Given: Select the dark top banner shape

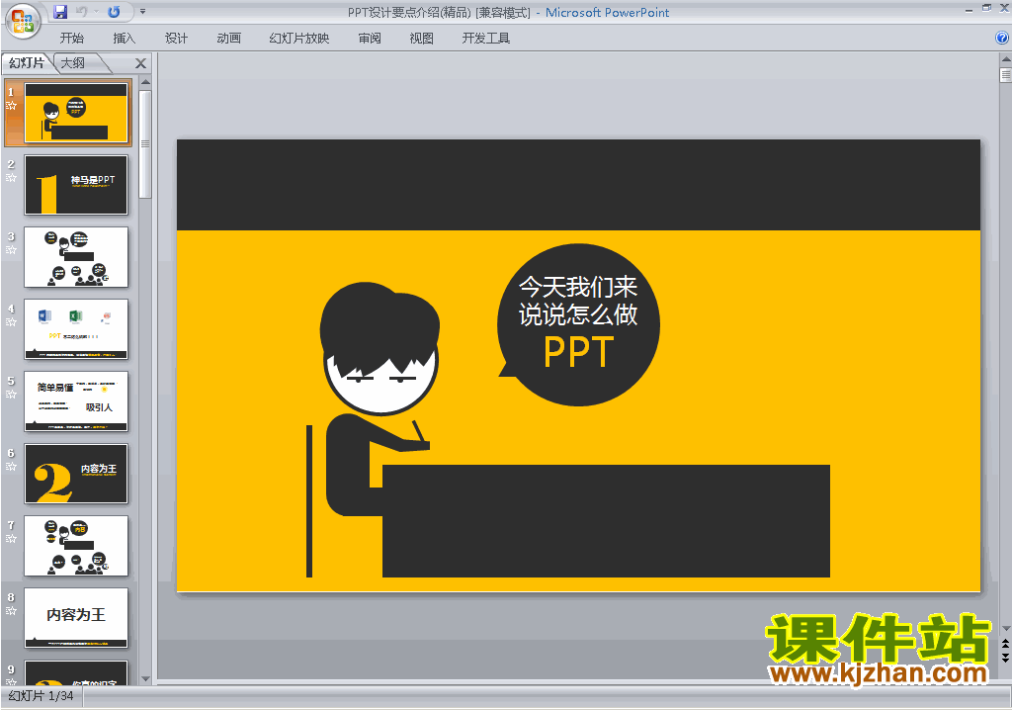Looking at the screenshot, I should pos(578,185).
